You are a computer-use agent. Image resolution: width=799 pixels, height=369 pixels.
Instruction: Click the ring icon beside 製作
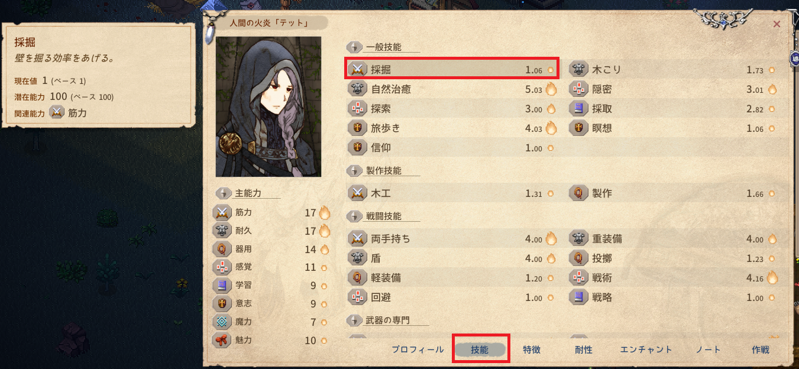tap(578, 193)
